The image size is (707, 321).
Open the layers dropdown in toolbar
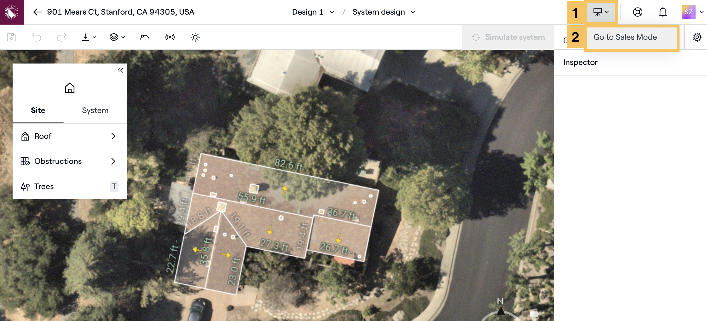click(x=117, y=37)
